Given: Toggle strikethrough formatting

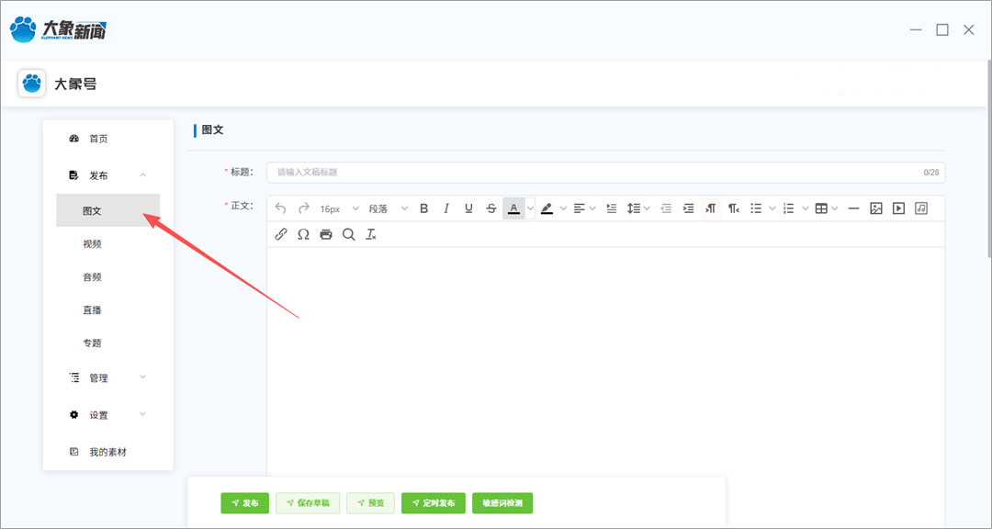Looking at the screenshot, I should 491,208.
